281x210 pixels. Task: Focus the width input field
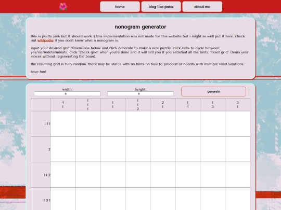pos(67,94)
